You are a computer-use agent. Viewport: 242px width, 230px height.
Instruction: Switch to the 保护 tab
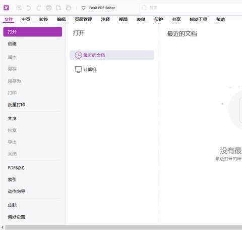tap(159, 19)
